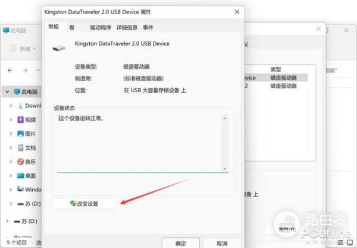Click the Kingston USB drive icon

click(59, 48)
